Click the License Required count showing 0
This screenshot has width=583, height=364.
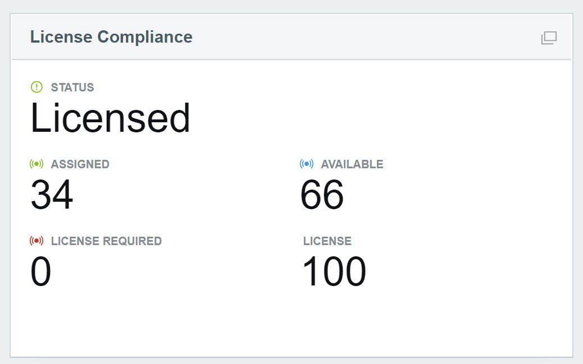40,271
